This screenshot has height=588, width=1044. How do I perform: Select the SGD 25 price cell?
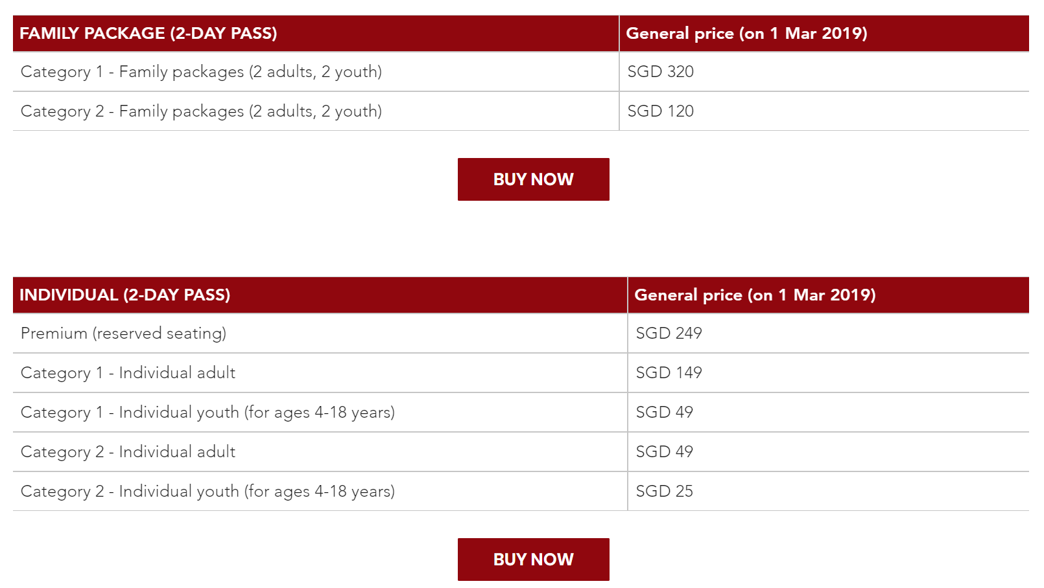pyautogui.click(x=829, y=492)
